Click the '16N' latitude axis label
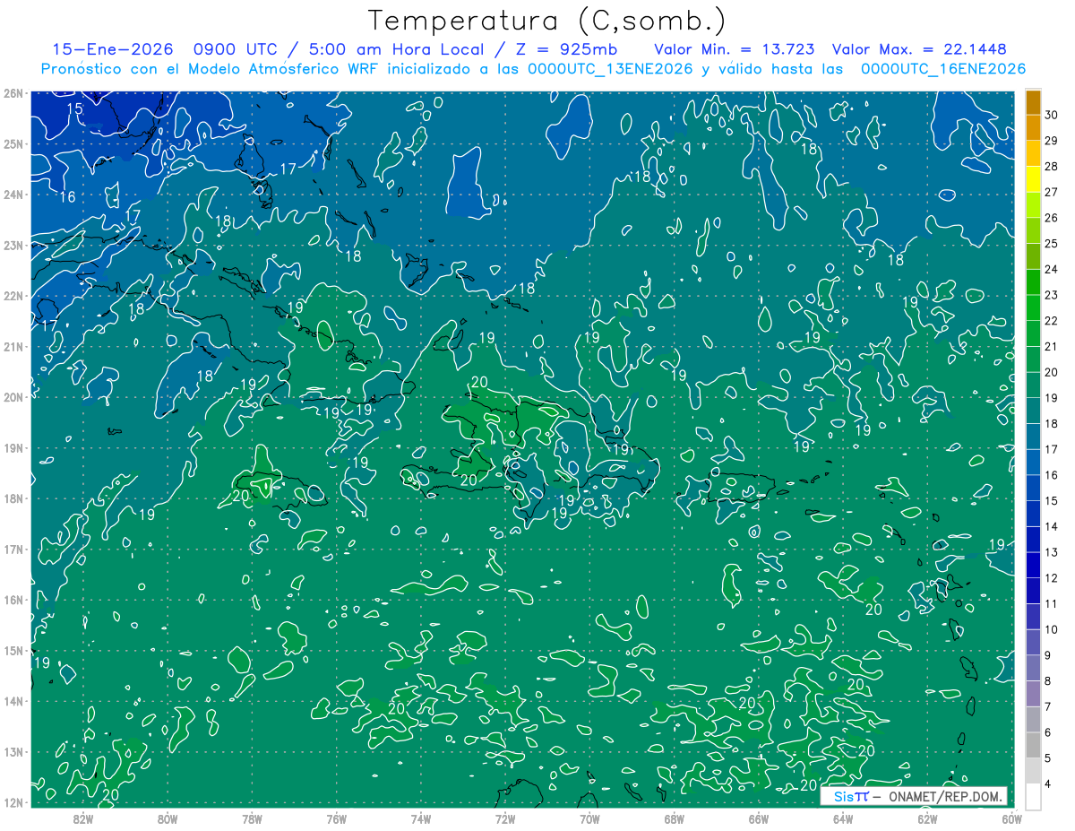This screenshot has width=1075, height=831. click(13, 600)
